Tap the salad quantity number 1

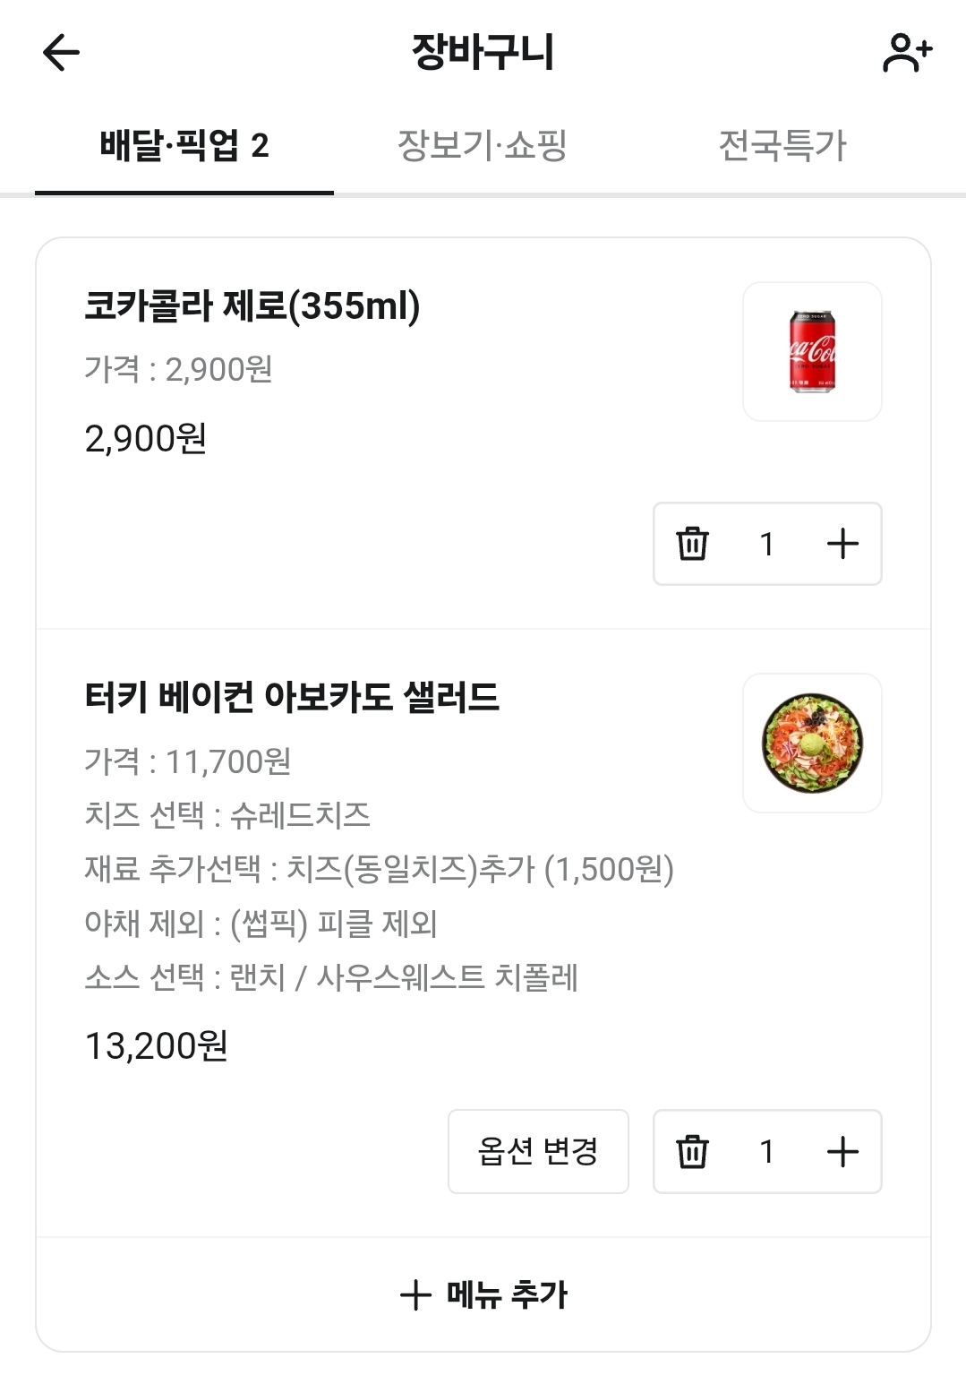click(x=766, y=1151)
